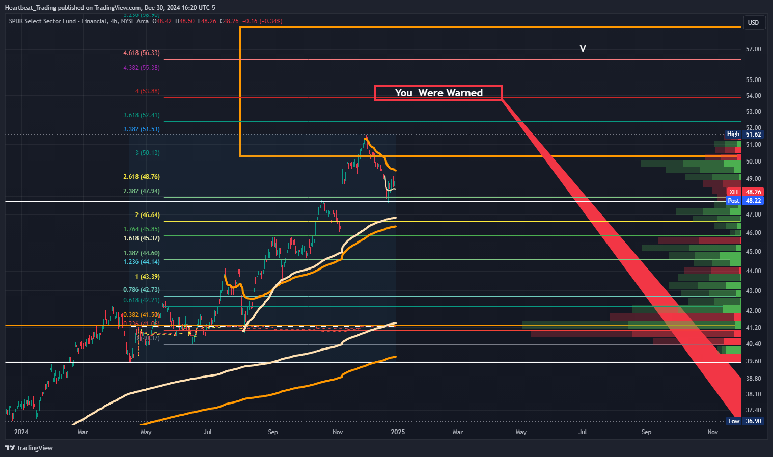Screen dimensions: 773x457
Task: Select the 3 (50.13) Fibonacci level label
Action: [148, 153]
